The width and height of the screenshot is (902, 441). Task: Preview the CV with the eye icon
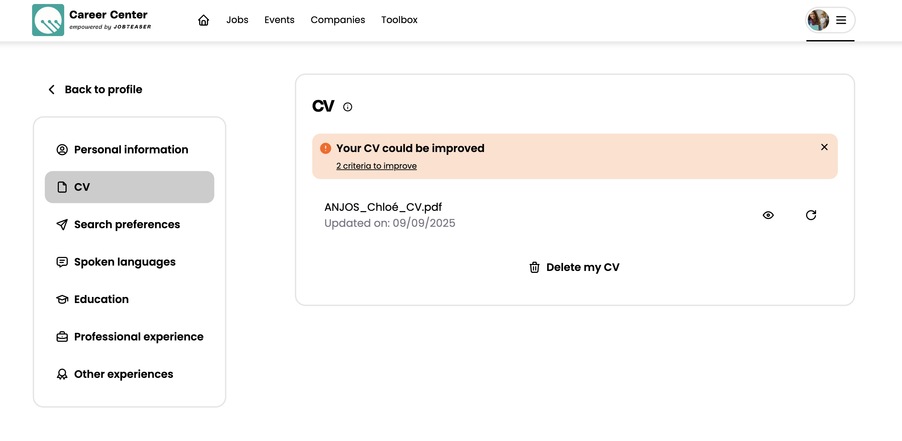pos(768,215)
